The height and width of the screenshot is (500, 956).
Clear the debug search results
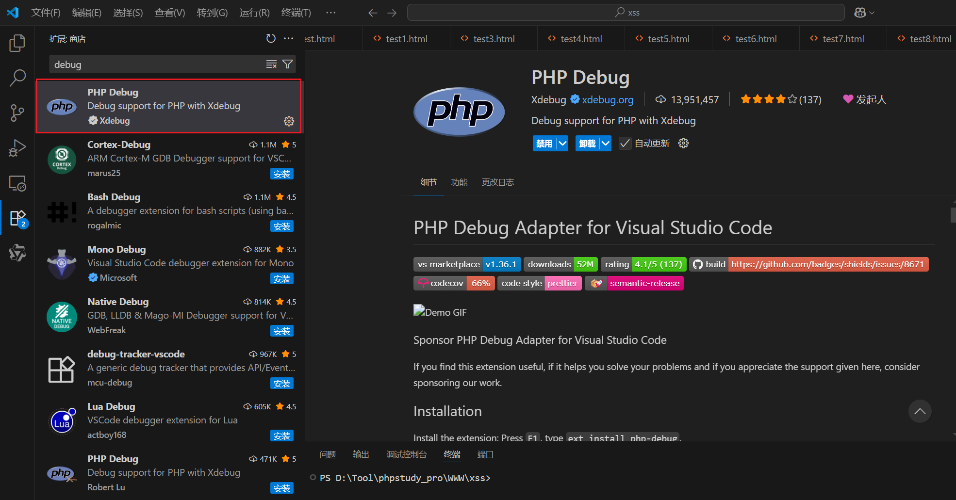[271, 64]
